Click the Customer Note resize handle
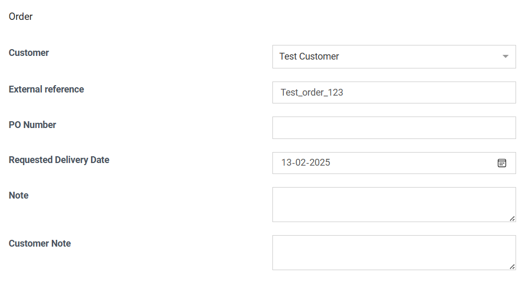This screenshot has height=290, width=526. click(x=512, y=266)
